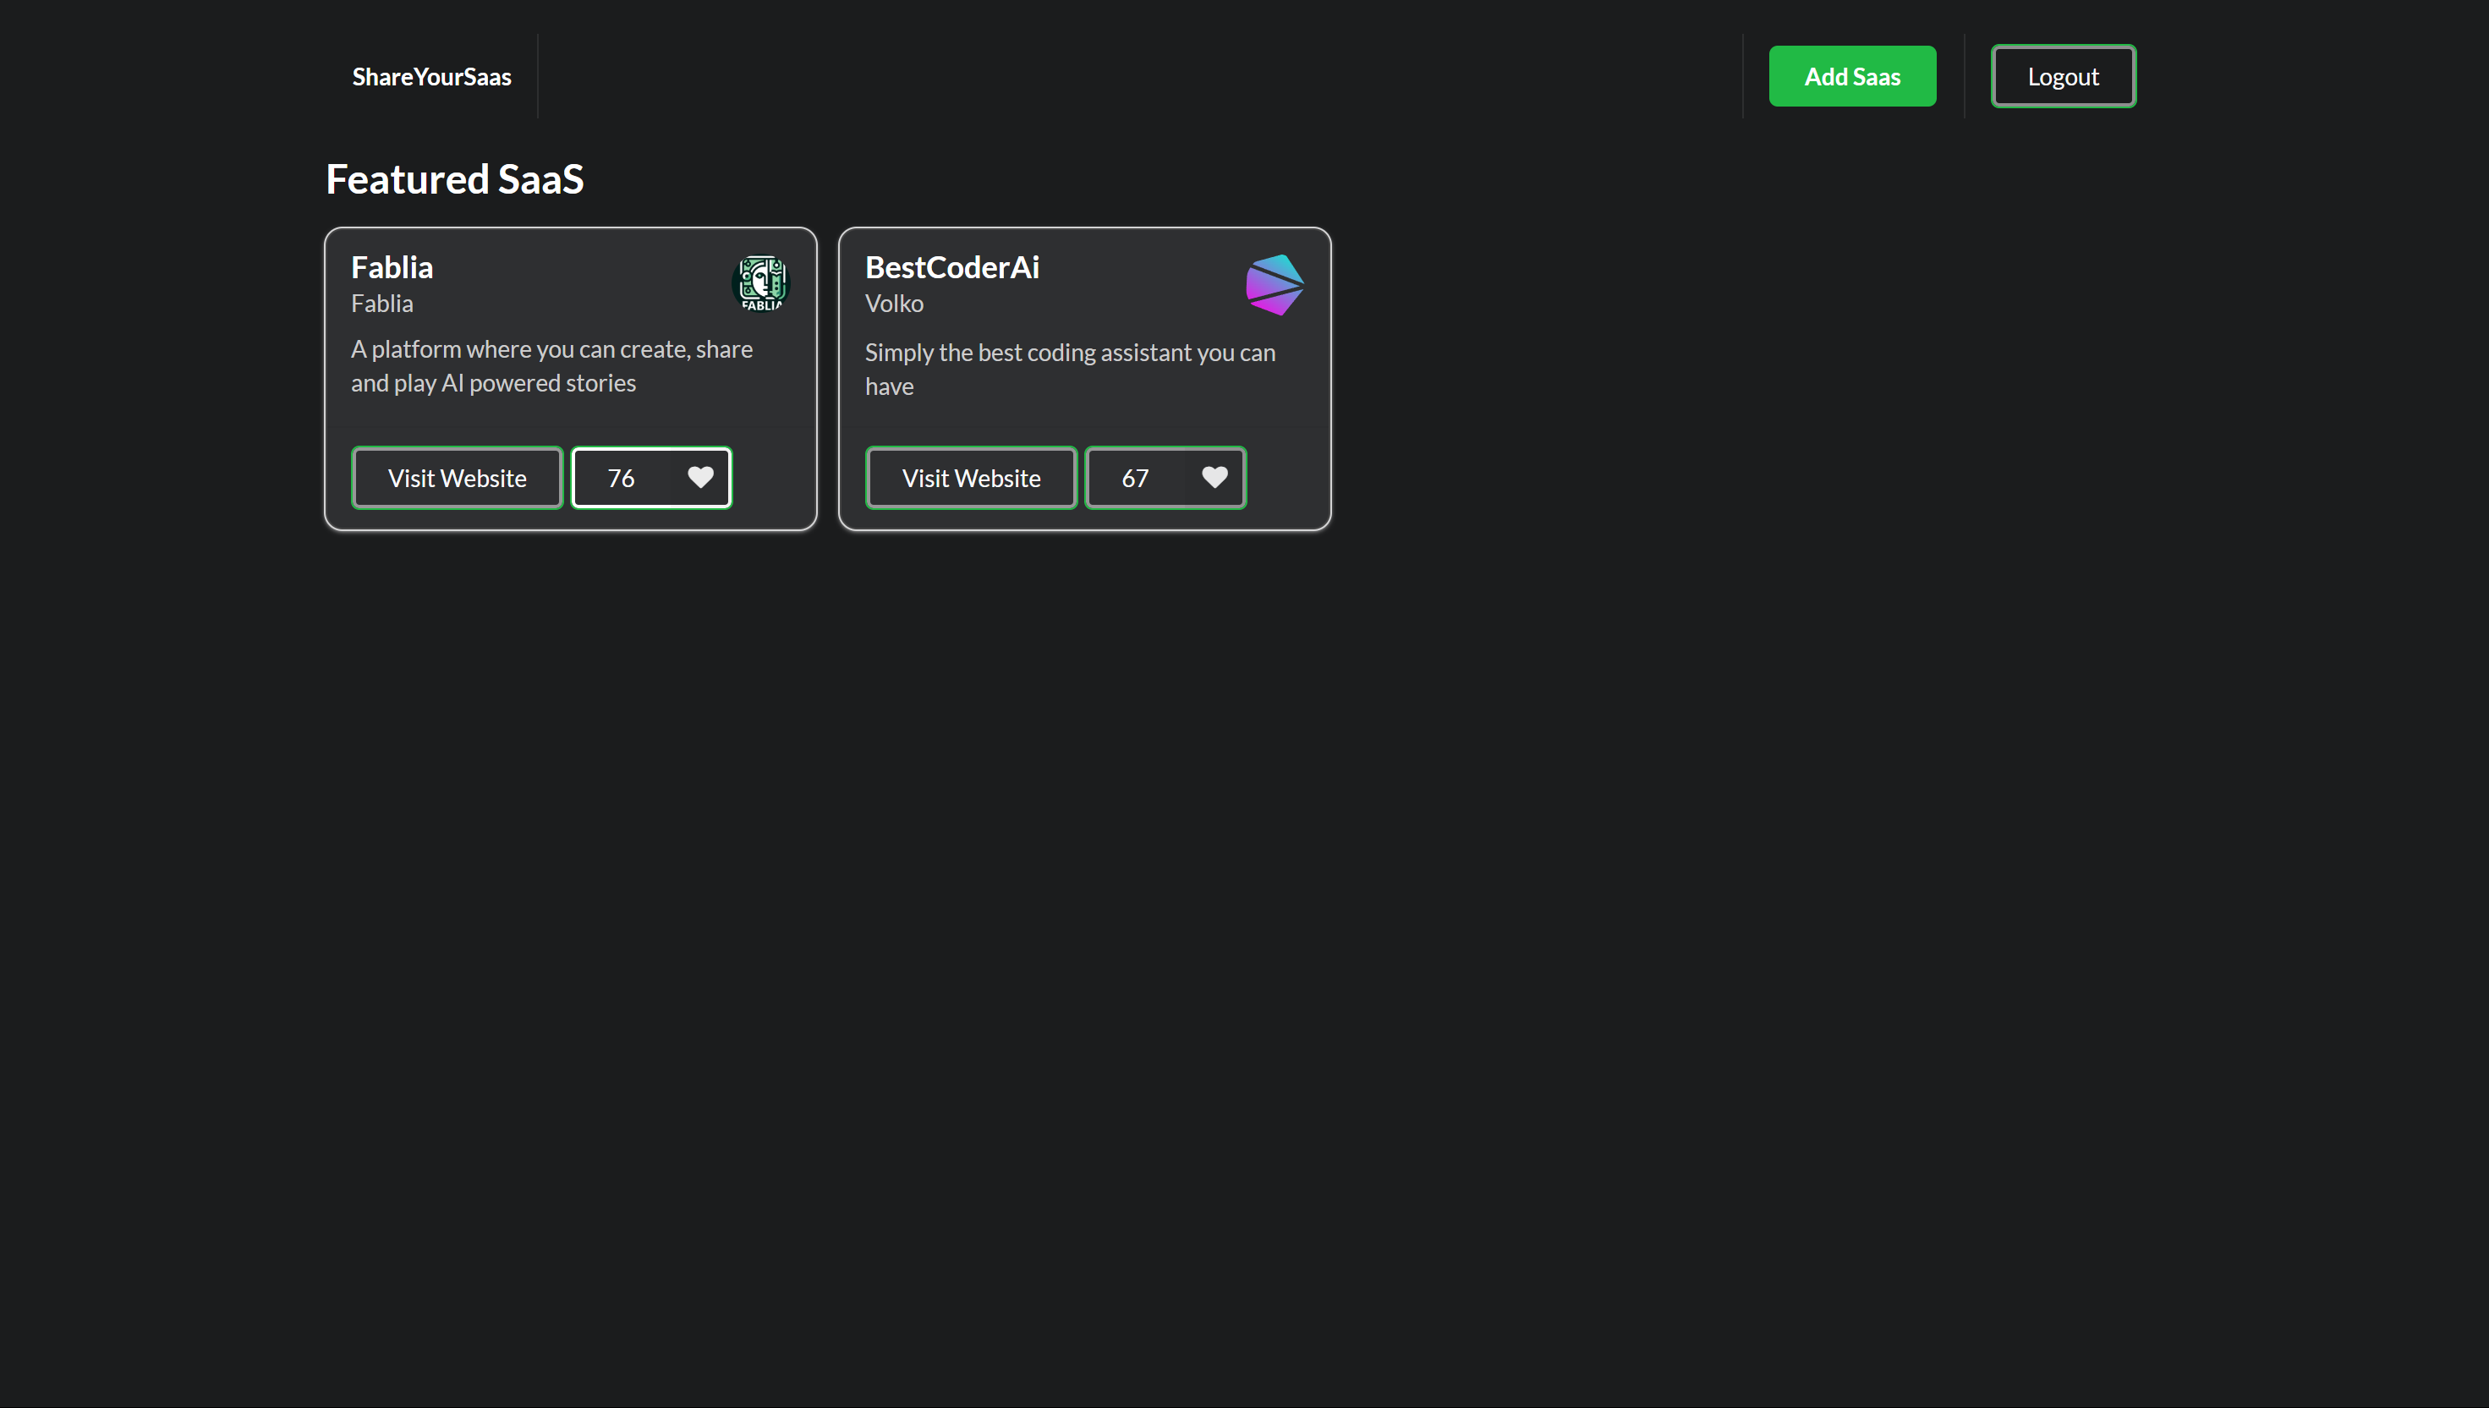Click the 'Simply the best coding assistant' description
Image resolution: width=2489 pixels, height=1408 pixels.
(x=1070, y=370)
